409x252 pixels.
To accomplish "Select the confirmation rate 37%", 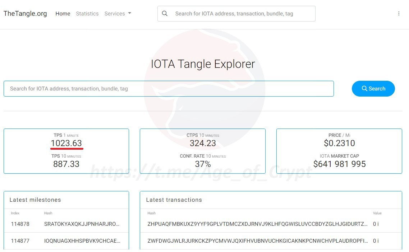I will pyautogui.click(x=203, y=164).
